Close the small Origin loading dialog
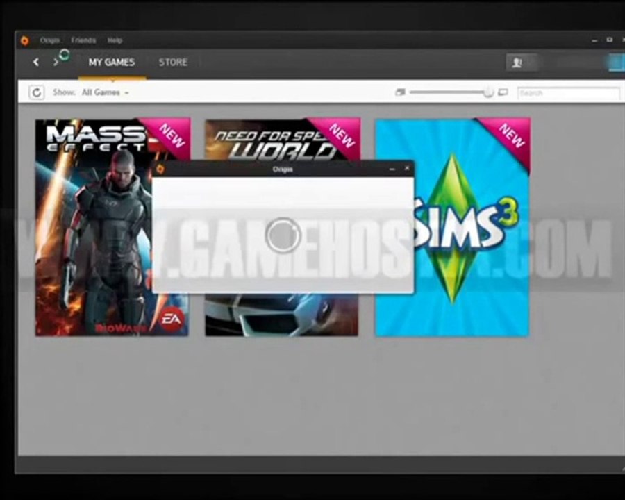The image size is (625, 500). [407, 169]
